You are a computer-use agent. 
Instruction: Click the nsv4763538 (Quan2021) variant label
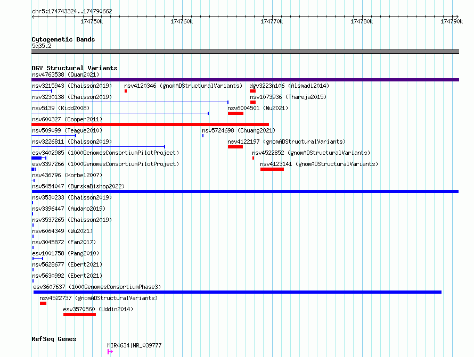(x=66, y=74)
